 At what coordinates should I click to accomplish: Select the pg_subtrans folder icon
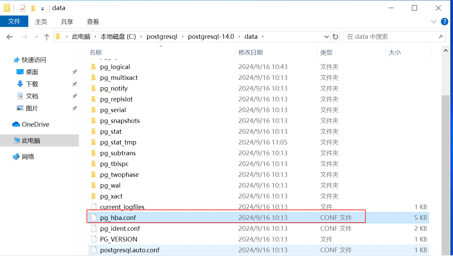[94, 153]
